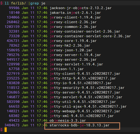This screenshot has width=140, height=134.
Task: Select jakarta.inject-2.6.1.jar entry
Action: (x=75, y=13)
